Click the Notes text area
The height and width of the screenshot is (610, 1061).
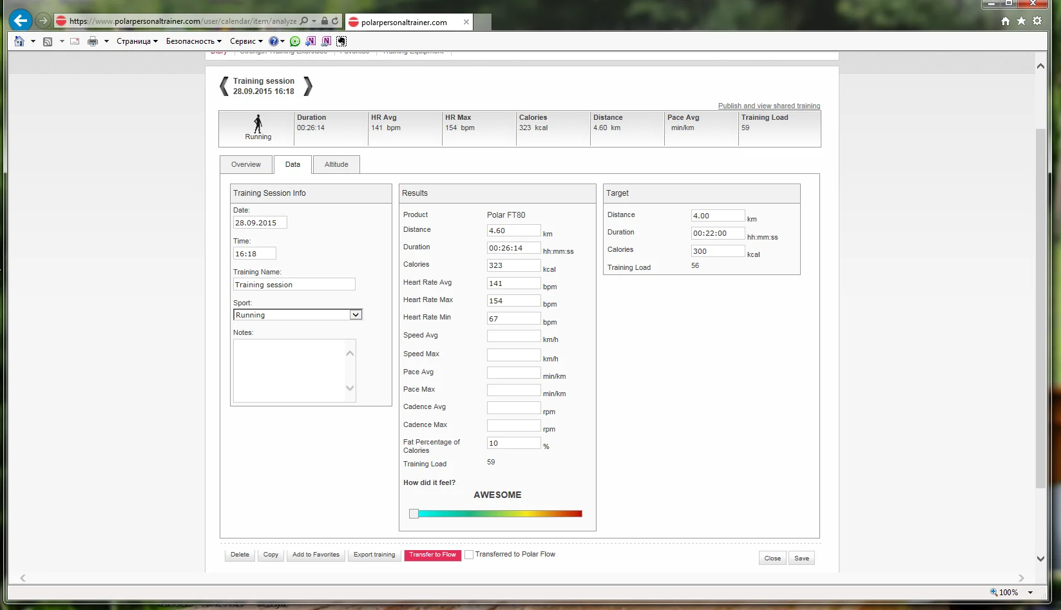pos(289,370)
